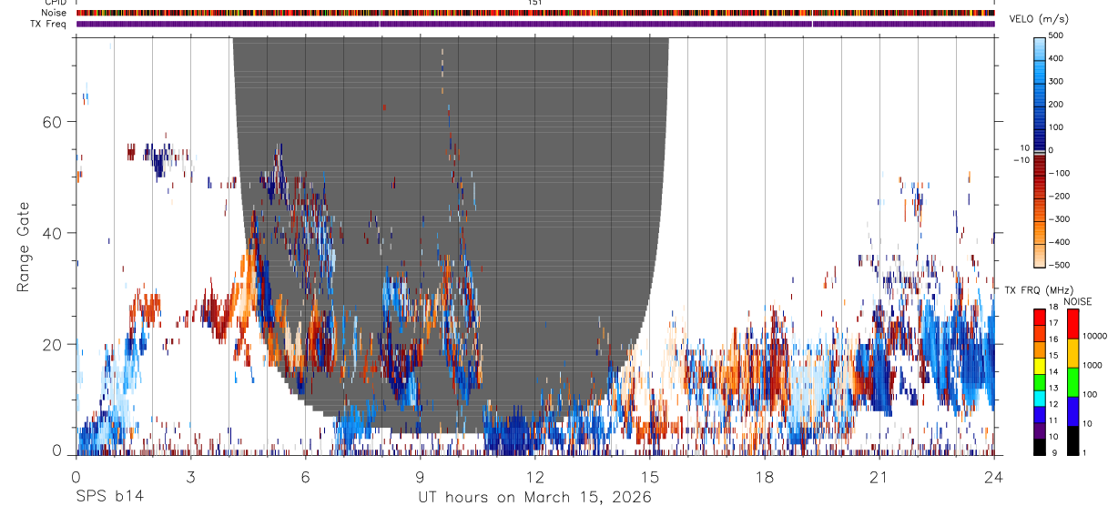Click the purple TX Freq strip above the plot
The image size is (1118, 516).
535,24
